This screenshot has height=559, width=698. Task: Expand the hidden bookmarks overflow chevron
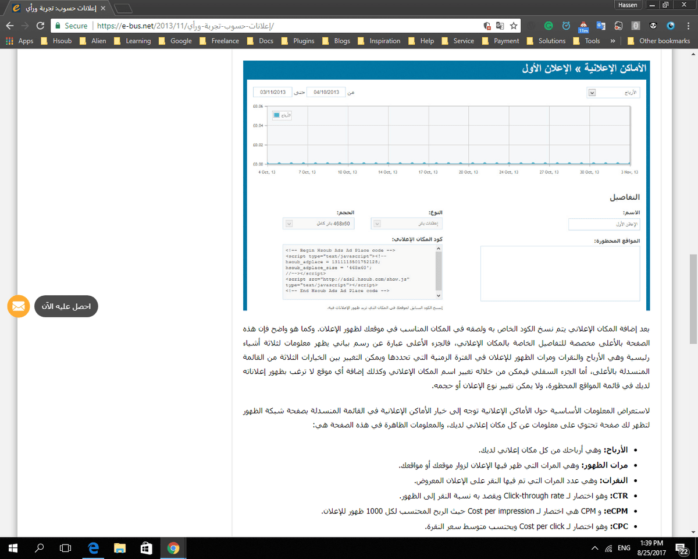(x=612, y=41)
